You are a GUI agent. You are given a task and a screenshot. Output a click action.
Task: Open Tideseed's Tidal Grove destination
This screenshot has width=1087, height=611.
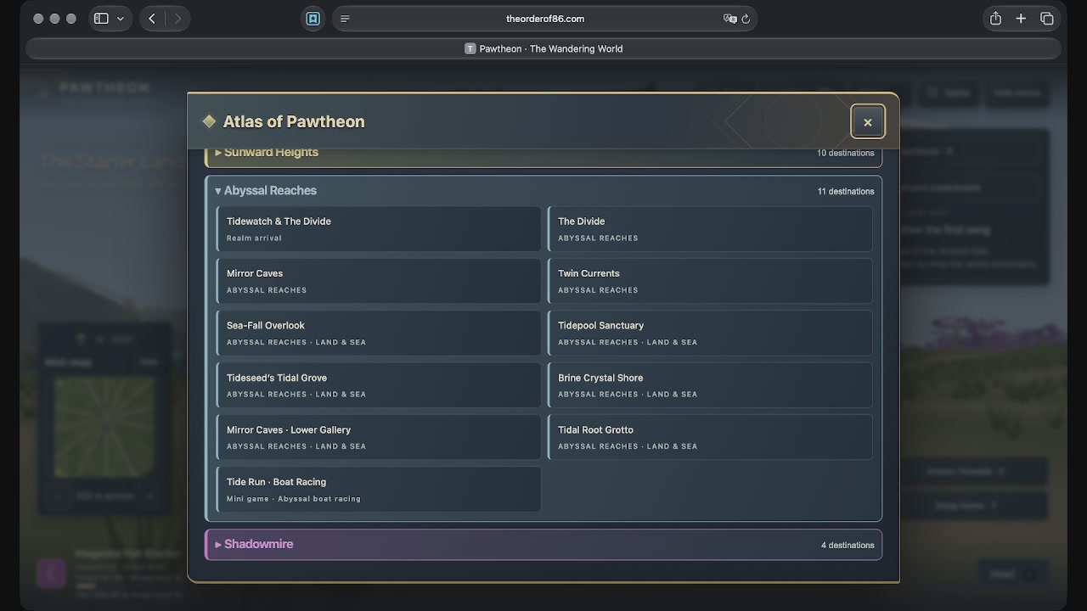tap(379, 385)
